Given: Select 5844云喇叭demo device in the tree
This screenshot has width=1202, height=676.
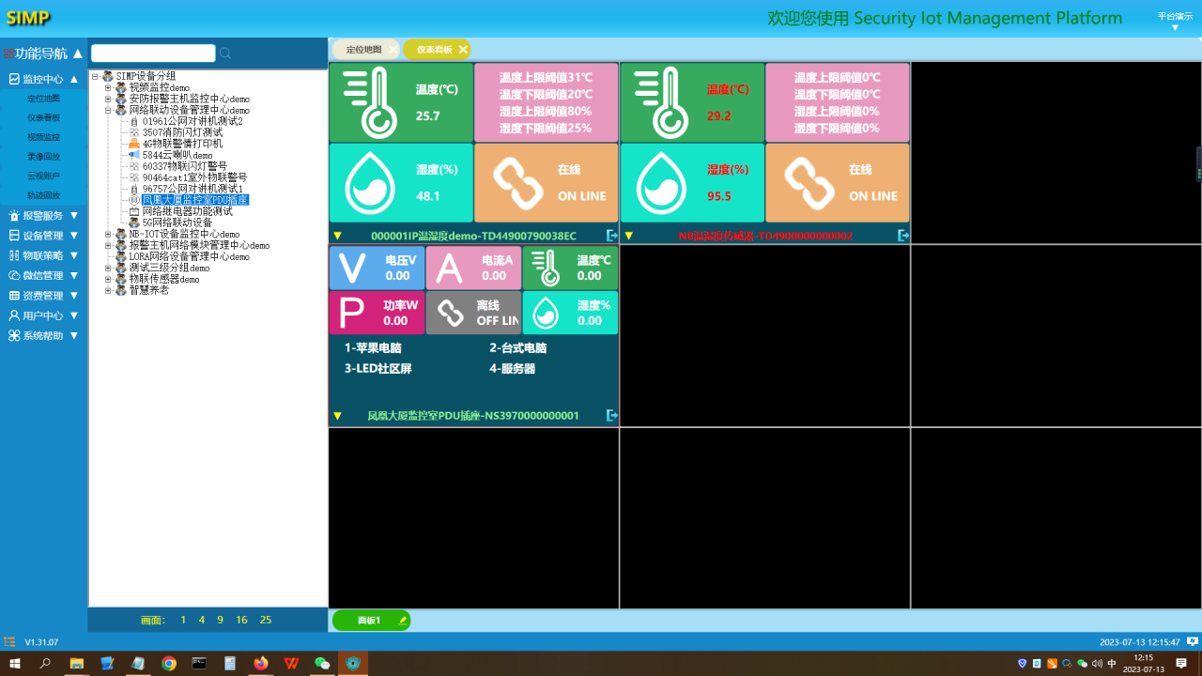Looking at the screenshot, I should coord(177,155).
